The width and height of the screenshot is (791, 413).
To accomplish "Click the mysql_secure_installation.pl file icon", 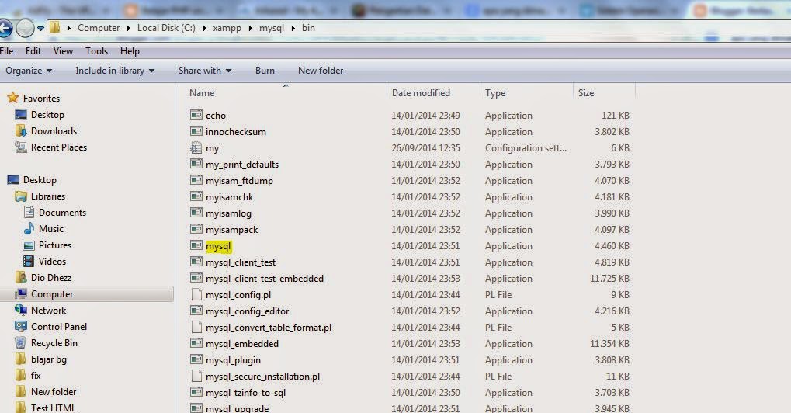I will click(x=196, y=377).
